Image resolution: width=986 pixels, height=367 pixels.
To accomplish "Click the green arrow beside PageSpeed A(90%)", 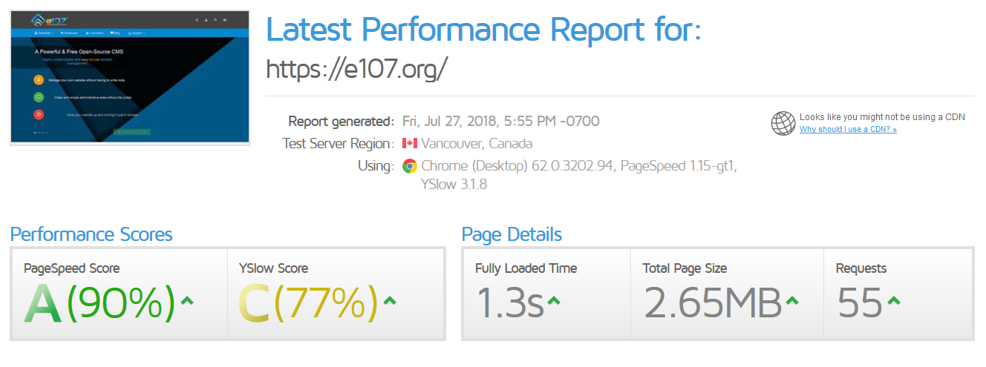I will [x=187, y=301].
